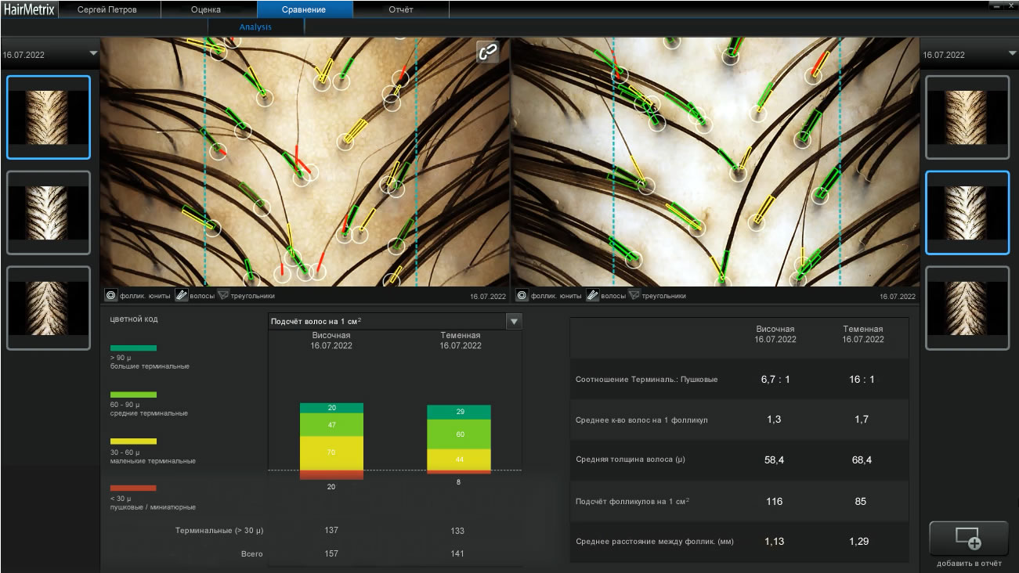Click the Analysis sub-tab

(255, 27)
